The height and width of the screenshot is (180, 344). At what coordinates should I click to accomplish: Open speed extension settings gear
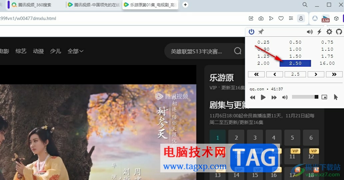(329, 32)
